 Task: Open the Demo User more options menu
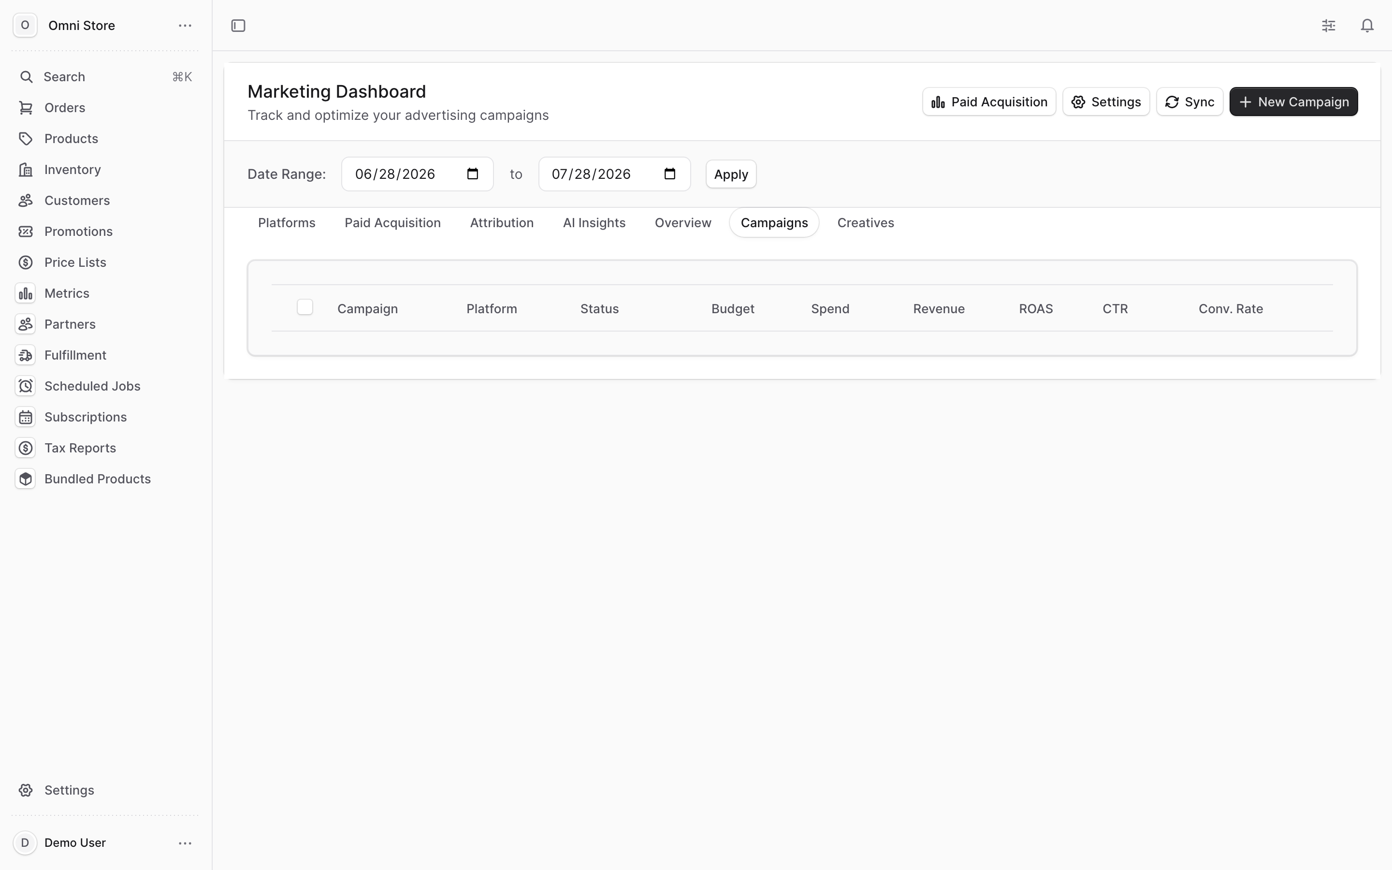185,843
